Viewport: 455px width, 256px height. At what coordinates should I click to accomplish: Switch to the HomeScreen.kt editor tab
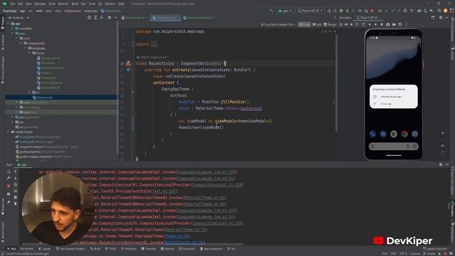(135, 18)
